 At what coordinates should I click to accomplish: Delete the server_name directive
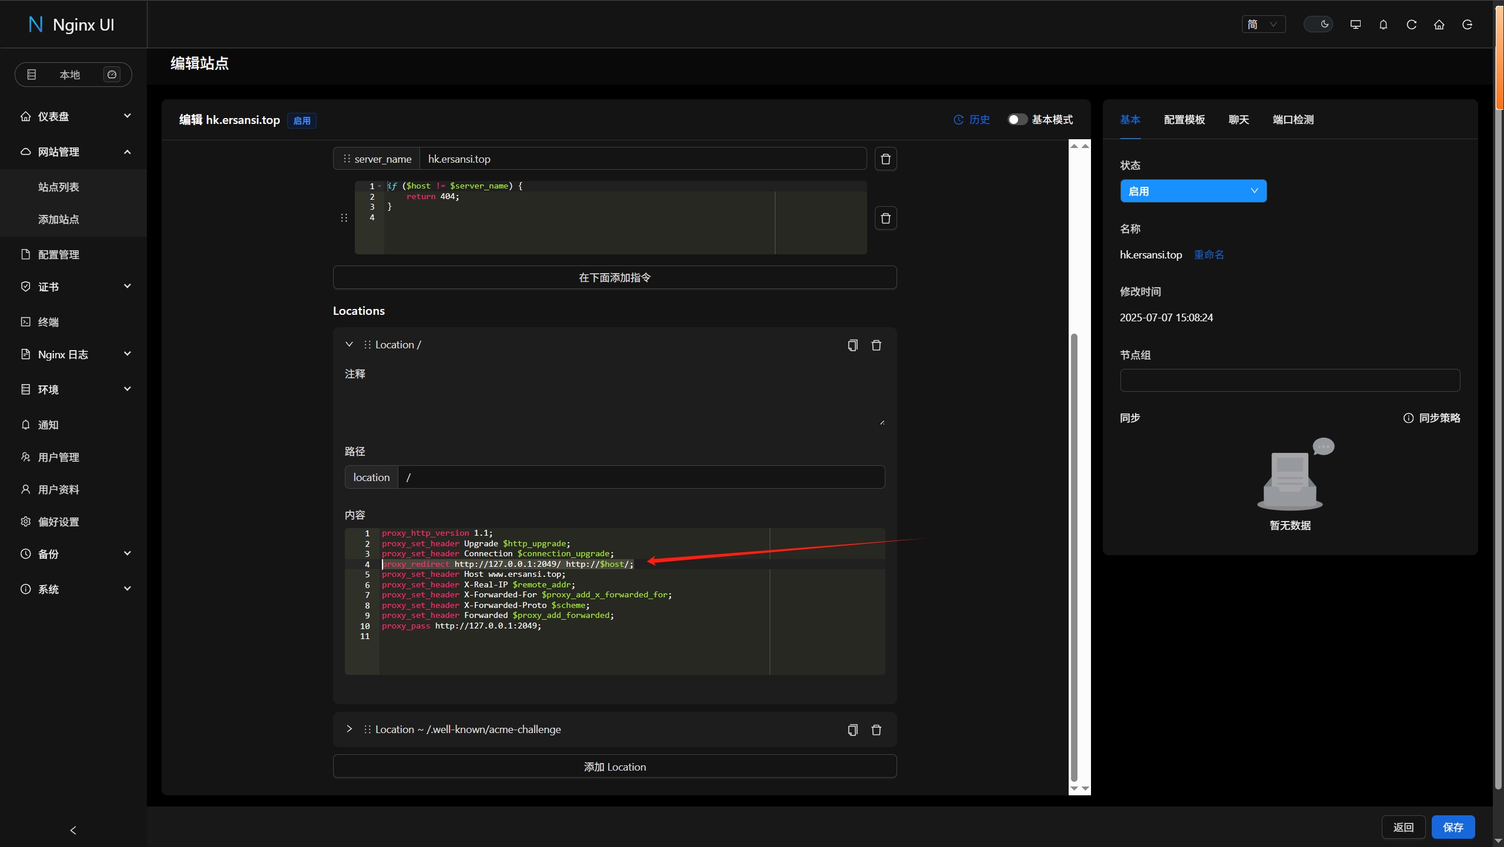(885, 159)
